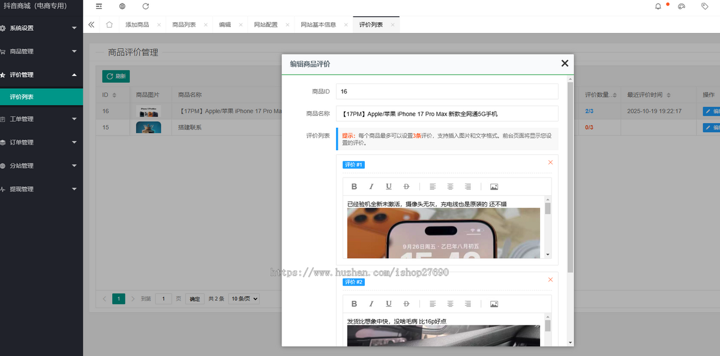Viewport: 720px width, 356px height.
Task: Go to page 1 in pagination
Action: click(x=119, y=299)
